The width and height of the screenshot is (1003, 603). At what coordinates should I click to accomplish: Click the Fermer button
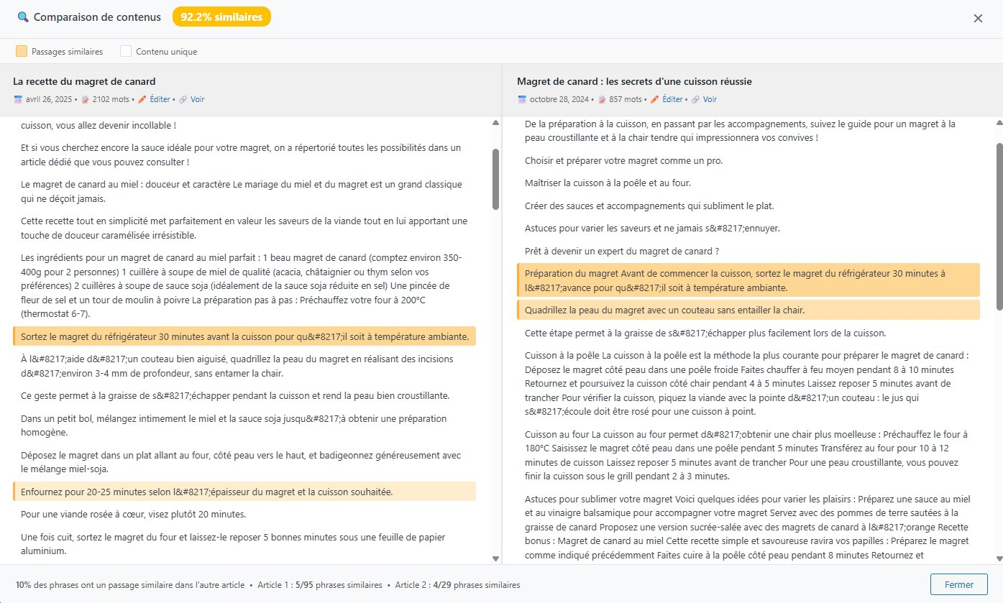[960, 584]
